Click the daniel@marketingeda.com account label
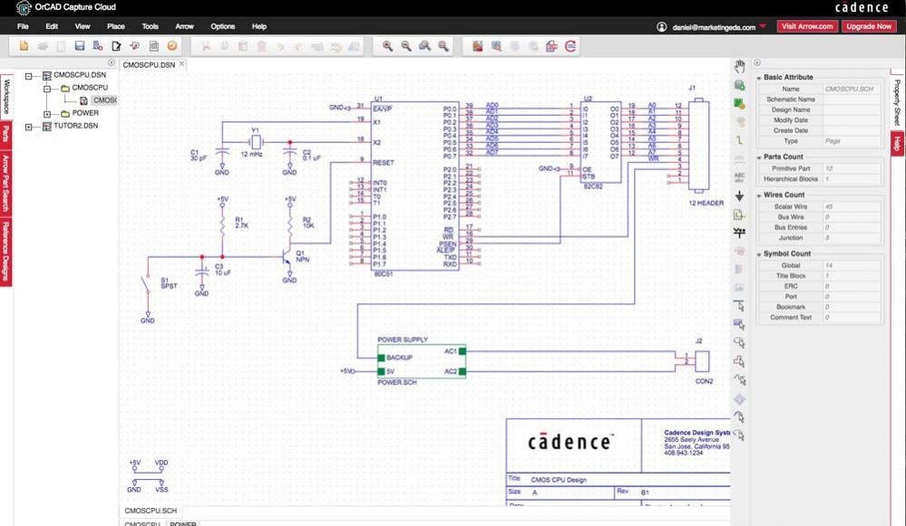Image resolution: width=906 pixels, height=526 pixels. pyautogui.click(x=714, y=27)
